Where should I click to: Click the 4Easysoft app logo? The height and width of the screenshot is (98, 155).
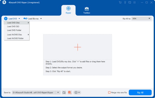pyautogui.click(x=4, y=2)
